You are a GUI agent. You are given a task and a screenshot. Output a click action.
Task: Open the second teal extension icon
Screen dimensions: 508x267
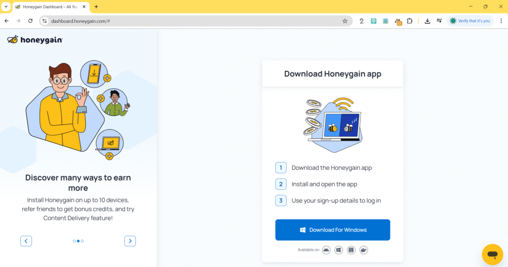[385, 21]
